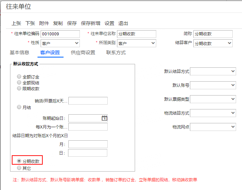Image resolution: width=242 pixels, height=190 pixels.
Task: Open calendar picker for 账期起始日
Action: [x=105, y=118]
